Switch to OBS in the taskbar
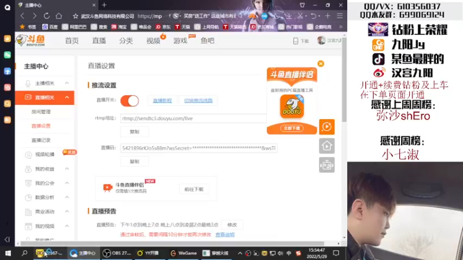The width and height of the screenshot is (463, 260). (117, 253)
